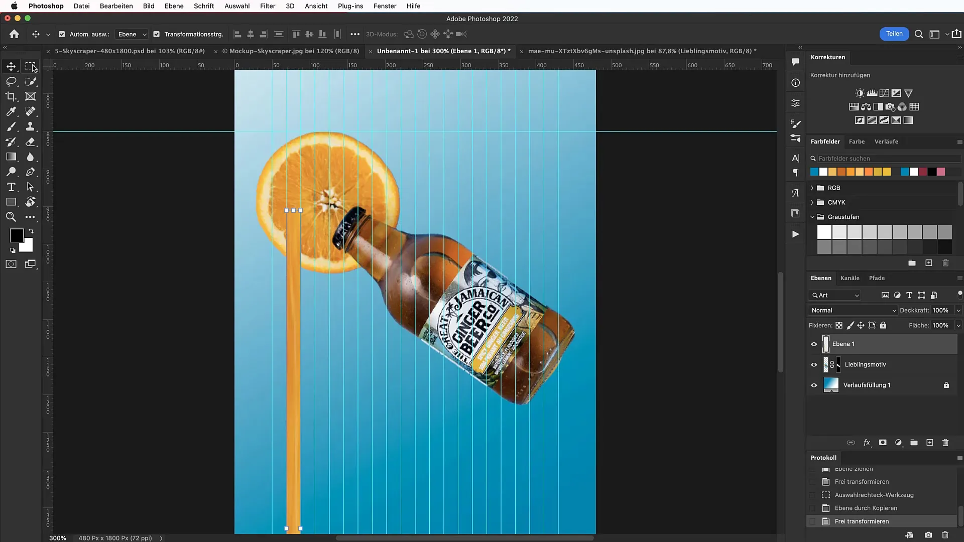Open the Filter menu
This screenshot has height=542, width=964.
[x=268, y=6]
